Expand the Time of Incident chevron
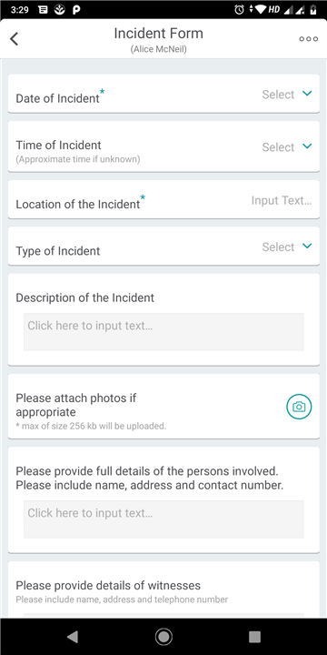This screenshot has width=327, height=655. (x=307, y=146)
